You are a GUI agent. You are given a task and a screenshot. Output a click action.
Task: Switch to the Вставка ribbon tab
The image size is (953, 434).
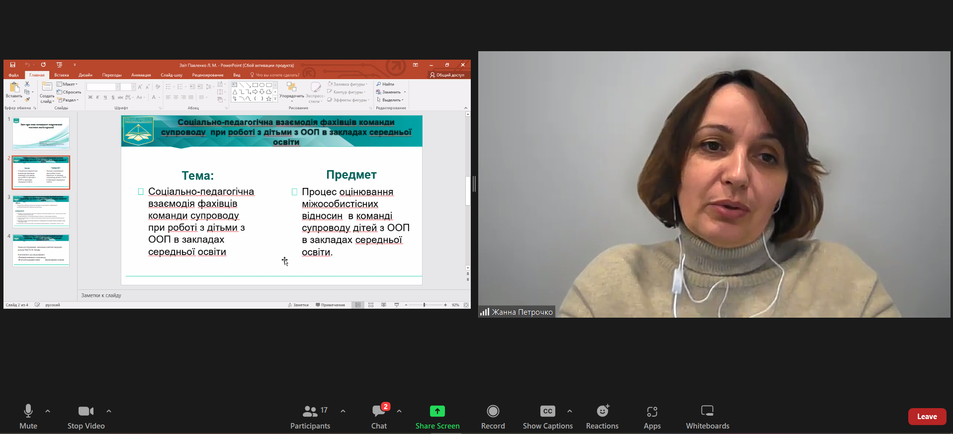click(x=62, y=75)
